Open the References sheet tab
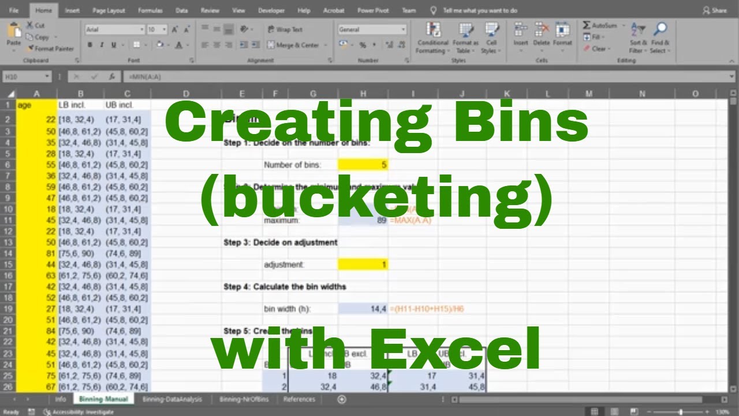Image resolution: width=739 pixels, height=416 pixels. click(299, 399)
